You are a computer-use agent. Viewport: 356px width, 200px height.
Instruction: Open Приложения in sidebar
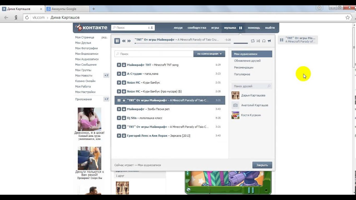[83, 99]
